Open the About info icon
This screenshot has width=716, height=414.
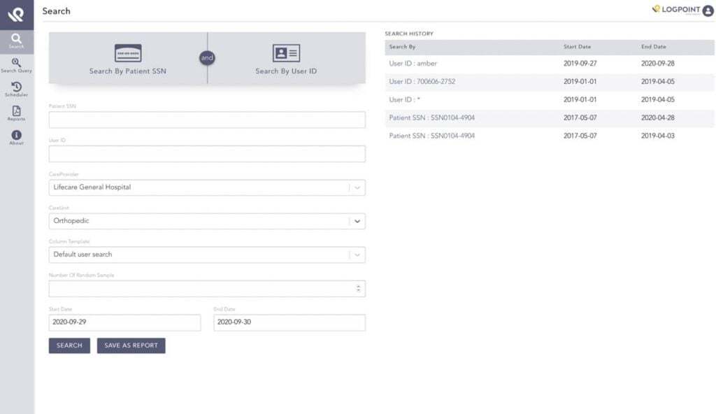pos(16,137)
